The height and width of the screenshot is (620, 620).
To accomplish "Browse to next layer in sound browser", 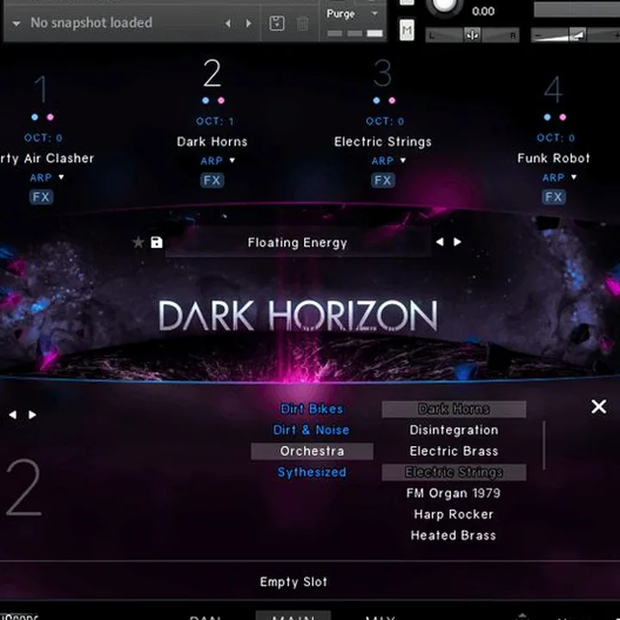I will click(x=33, y=414).
